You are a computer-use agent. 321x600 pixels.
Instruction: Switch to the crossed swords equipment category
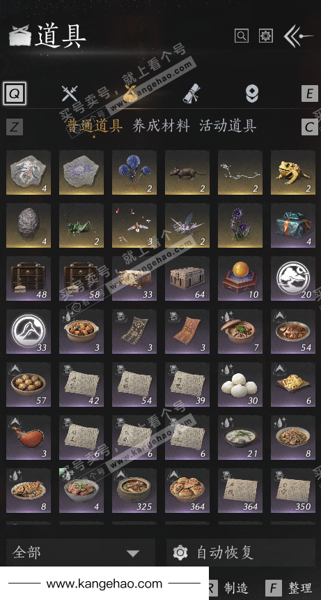pyautogui.click(x=70, y=93)
